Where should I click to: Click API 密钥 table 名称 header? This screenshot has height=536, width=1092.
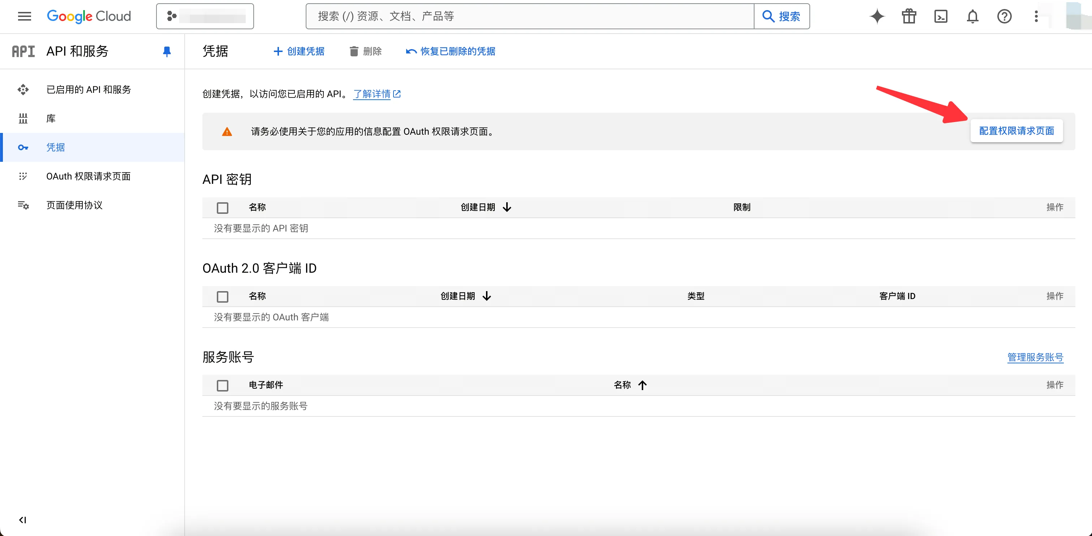tap(257, 207)
